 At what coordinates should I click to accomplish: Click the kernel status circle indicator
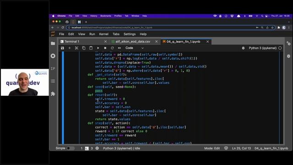point(280,48)
